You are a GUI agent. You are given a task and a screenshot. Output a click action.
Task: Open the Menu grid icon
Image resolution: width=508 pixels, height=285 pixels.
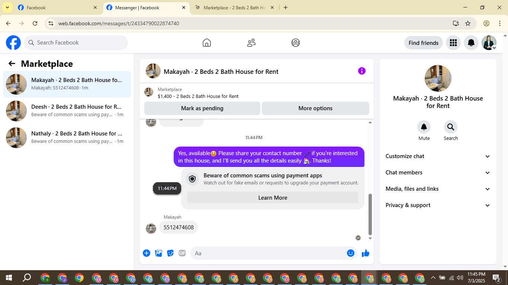[x=453, y=43]
